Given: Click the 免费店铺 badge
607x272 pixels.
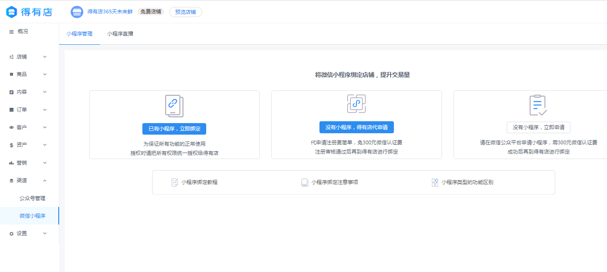Looking at the screenshot, I should click(x=151, y=12).
